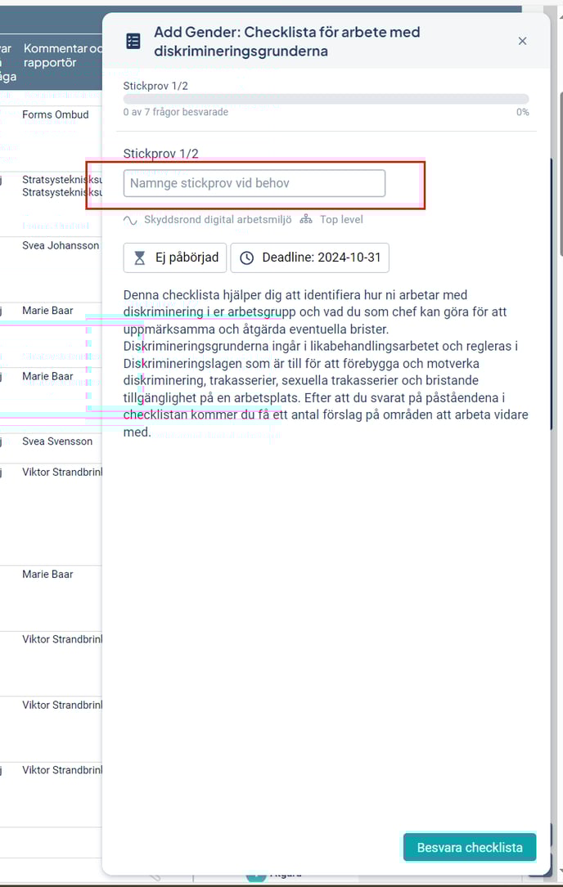Click the Kommentar och rapportör column header
563x887 pixels.
62,56
